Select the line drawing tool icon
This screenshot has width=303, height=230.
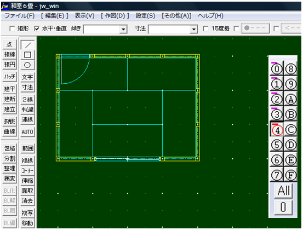click(27, 45)
